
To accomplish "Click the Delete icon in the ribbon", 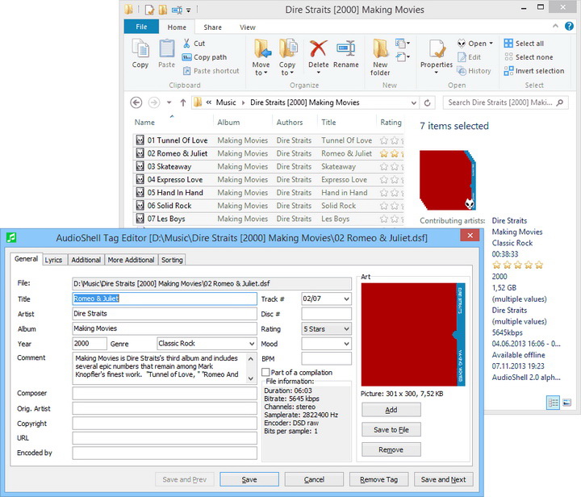I will pos(318,53).
